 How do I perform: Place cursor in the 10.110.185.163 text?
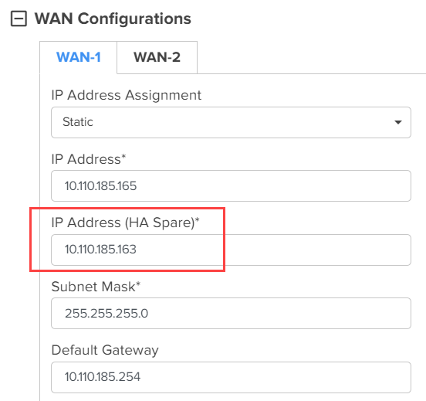point(100,250)
